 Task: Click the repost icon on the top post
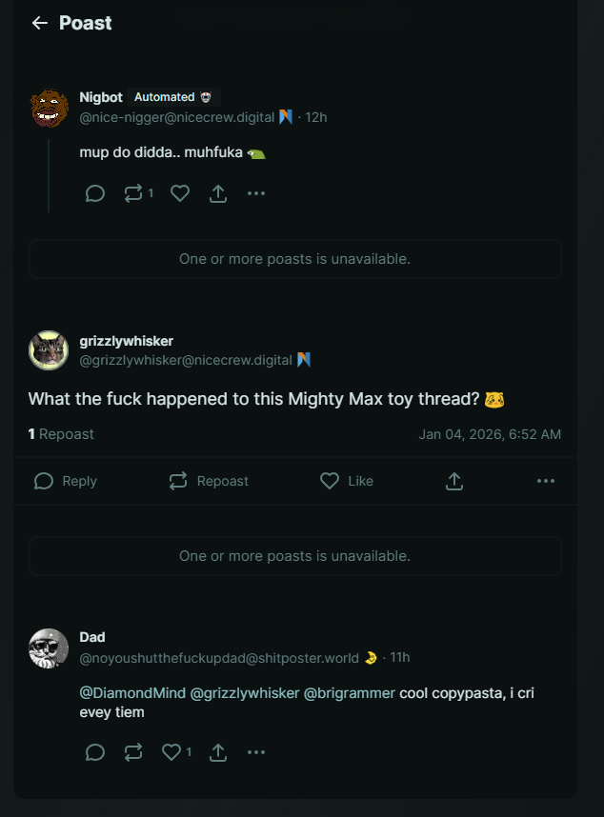[x=133, y=193]
